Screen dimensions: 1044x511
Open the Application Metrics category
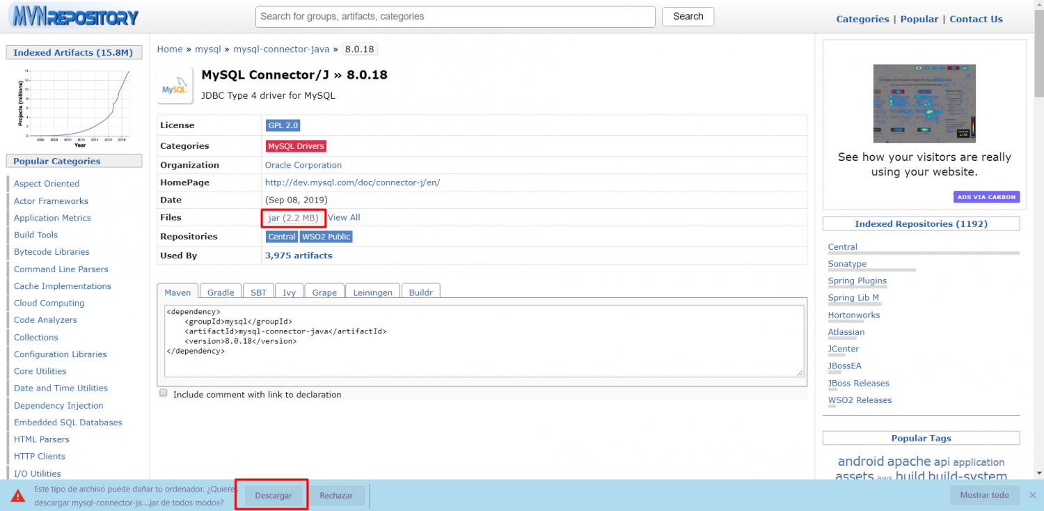[52, 218]
